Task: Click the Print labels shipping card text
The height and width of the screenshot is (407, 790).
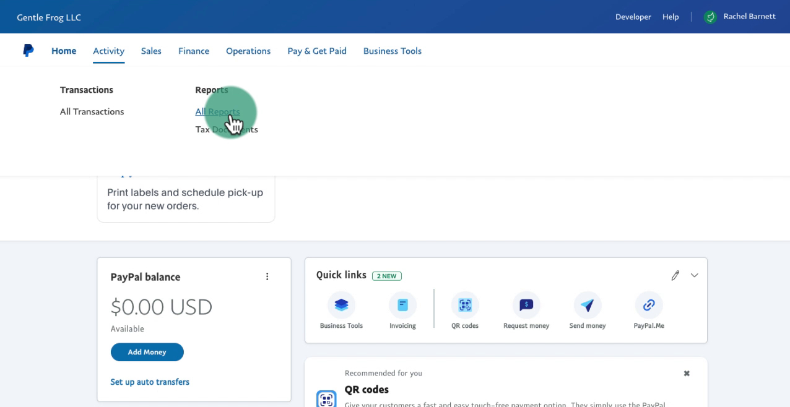Action: click(x=185, y=199)
